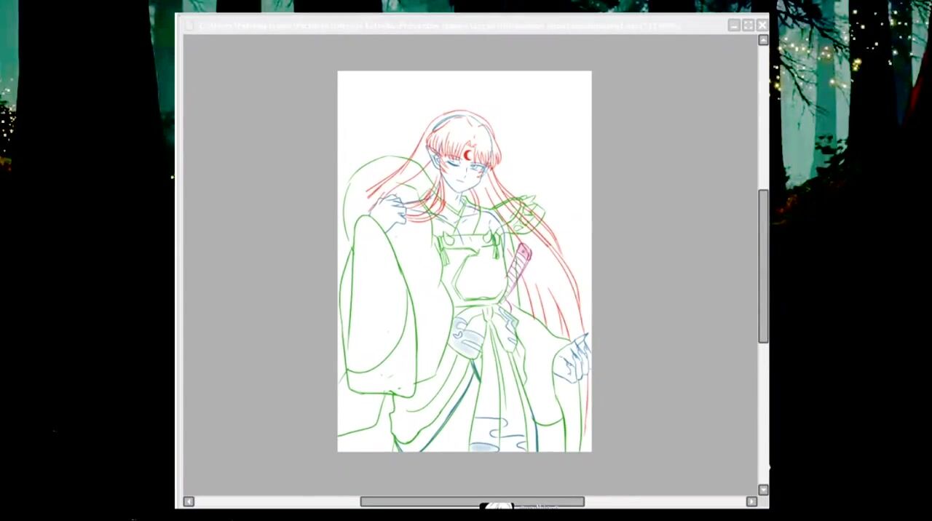Click the gray workspace left of canvas
The height and width of the screenshot is (521, 932).
(258, 262)
